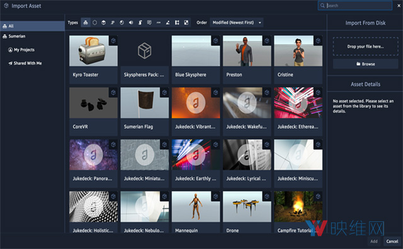403x249 pixels.
Task: Click the Browse button
Action: point(365,64)
